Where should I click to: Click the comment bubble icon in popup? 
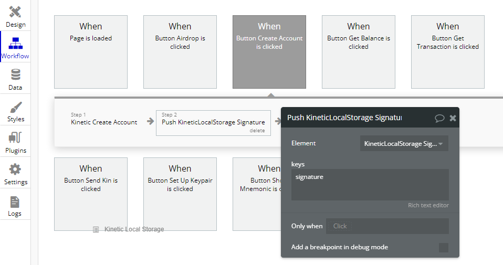pyautogui.click(x=439, y=118)
